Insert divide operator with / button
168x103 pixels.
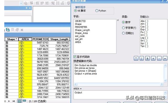(x=142, y=58)
